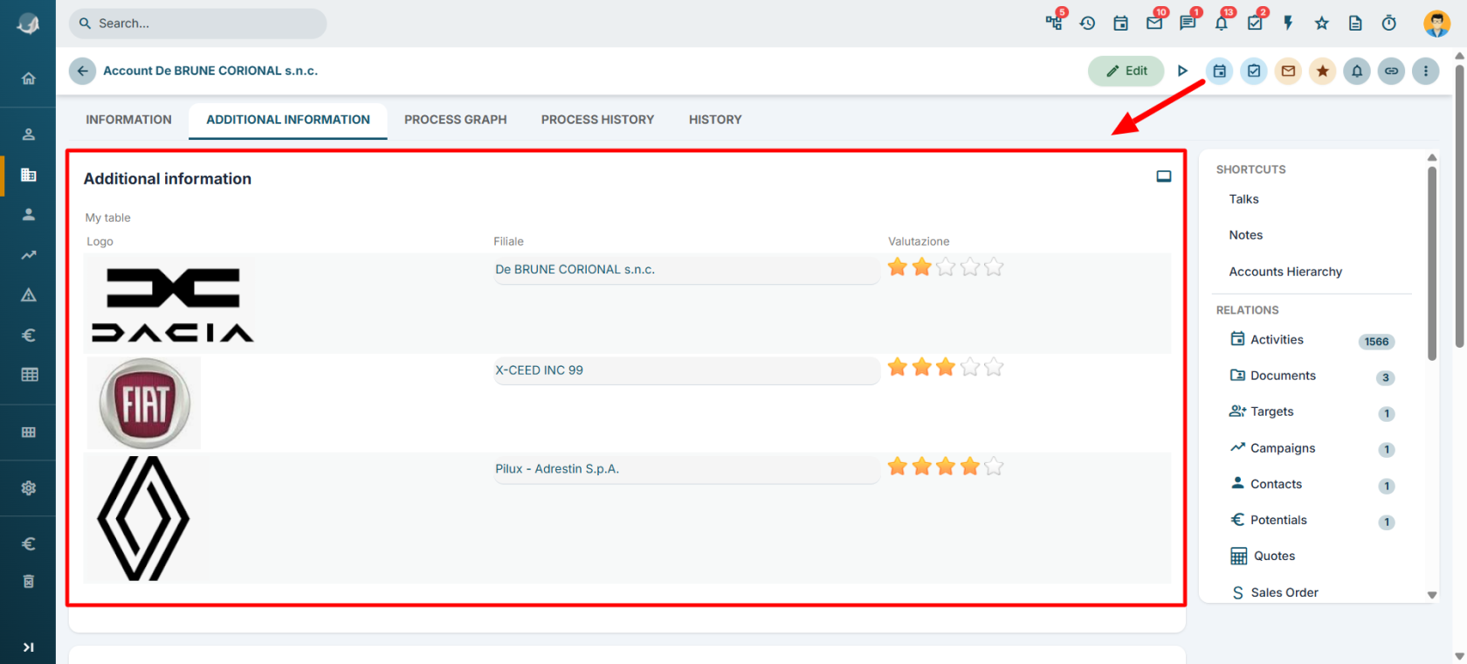Viewport: 1467px width, 664px height.
Task: Click the Filiale column header
Action: pyautogui.click(x=508, y=241)
